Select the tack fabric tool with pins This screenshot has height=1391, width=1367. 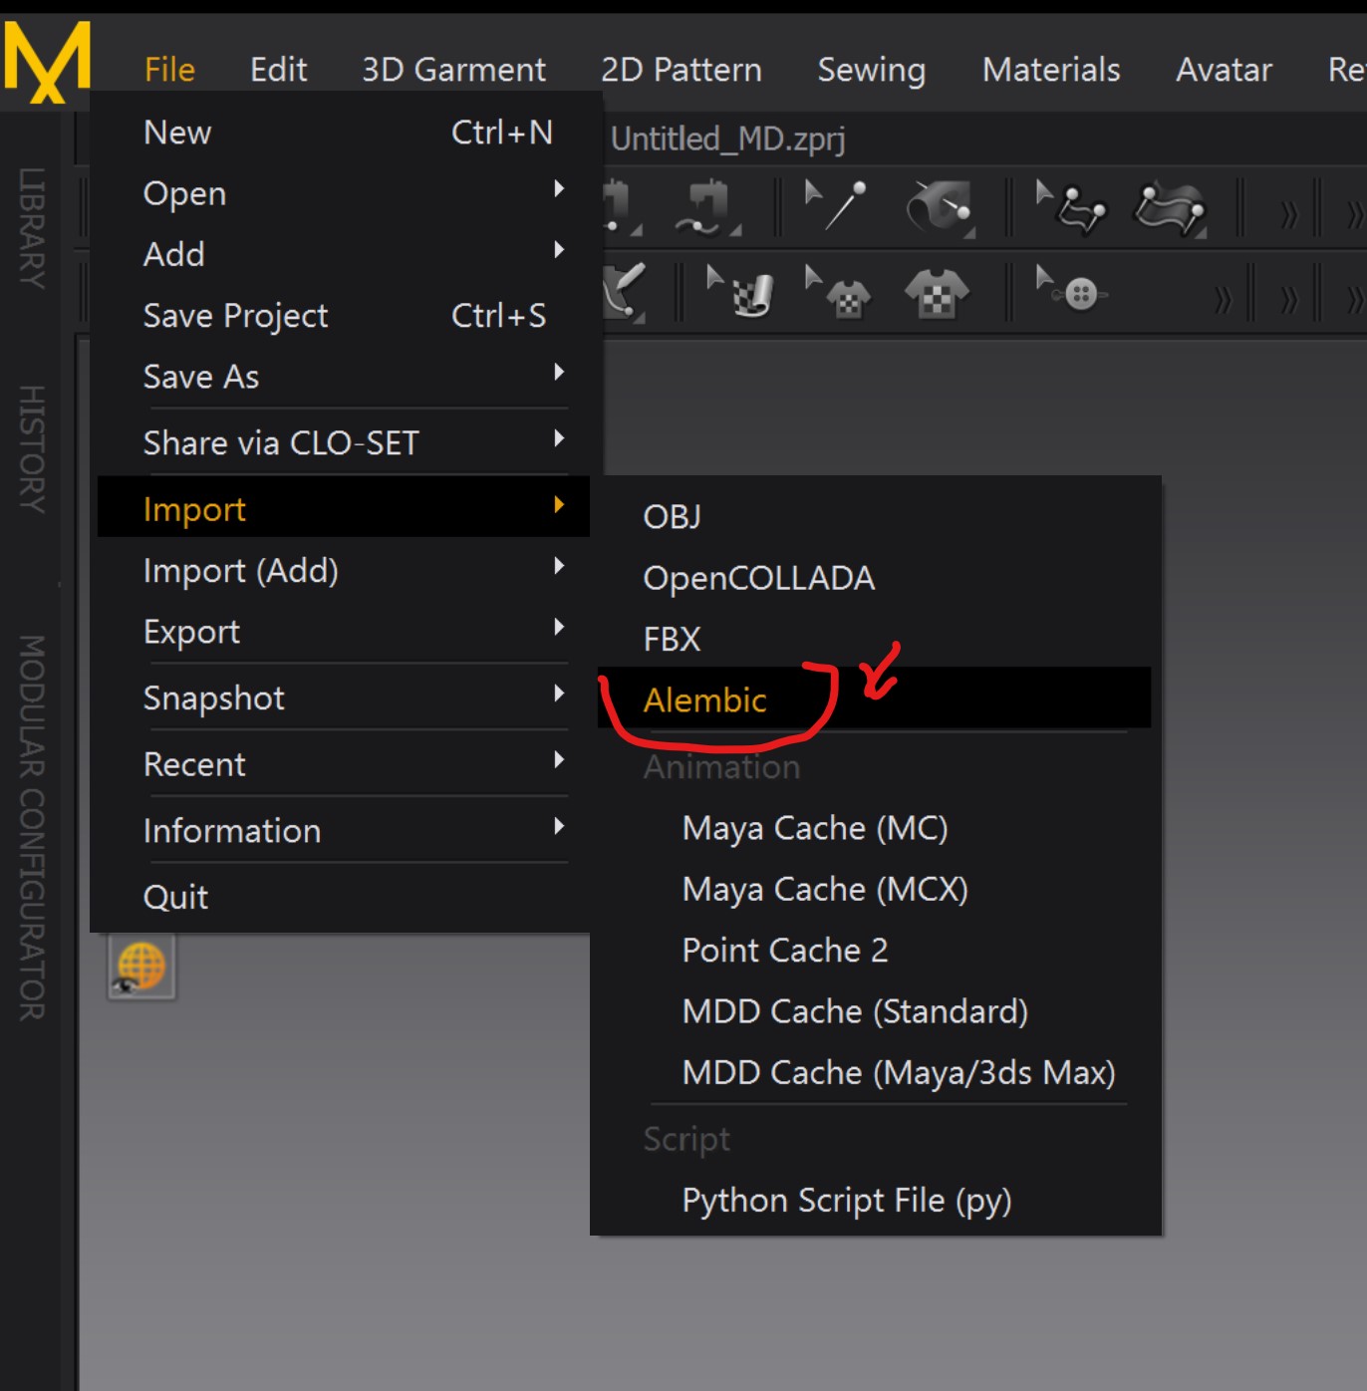coord(1171,209)
